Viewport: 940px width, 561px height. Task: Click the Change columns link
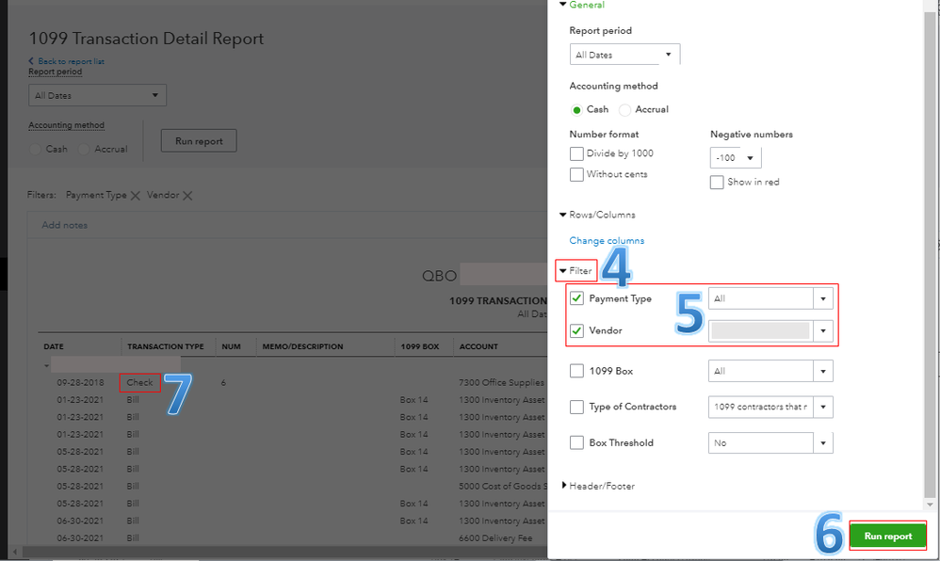click(x=607, y=241)
